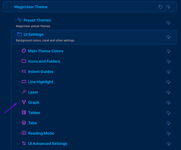
Task: Click the grid icon beside Tables
Action: pyautogui.click(x=24, y=112)
